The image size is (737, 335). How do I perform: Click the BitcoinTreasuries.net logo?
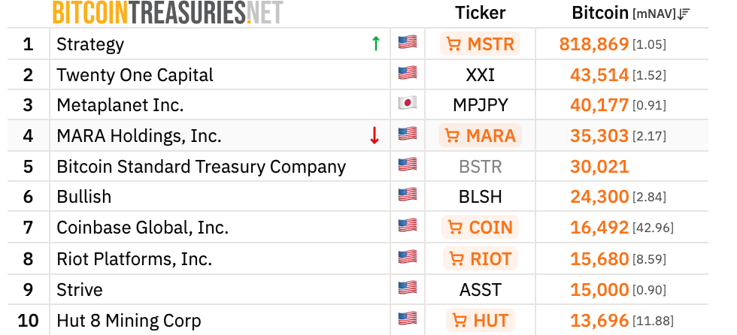[168, 13]
